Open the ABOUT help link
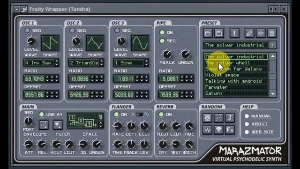 pyautogui.click(x=259, y=124)
